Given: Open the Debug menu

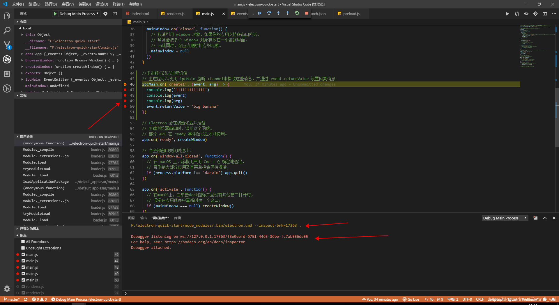Looking at the screenshot, I should click(102, 4).
